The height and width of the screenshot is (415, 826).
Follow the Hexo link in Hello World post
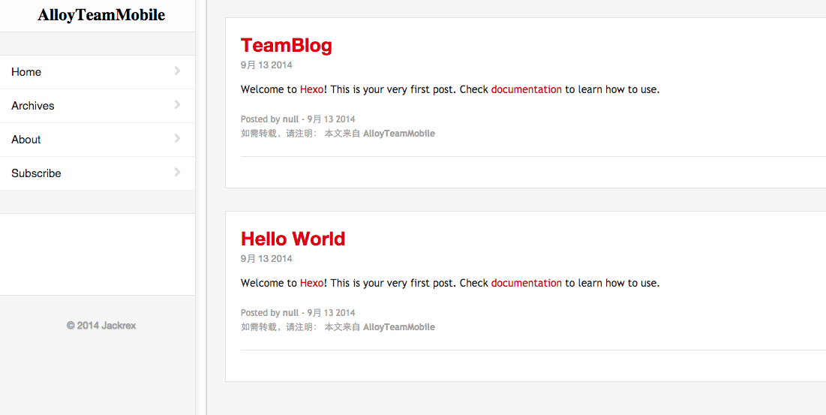pos(312,284)
